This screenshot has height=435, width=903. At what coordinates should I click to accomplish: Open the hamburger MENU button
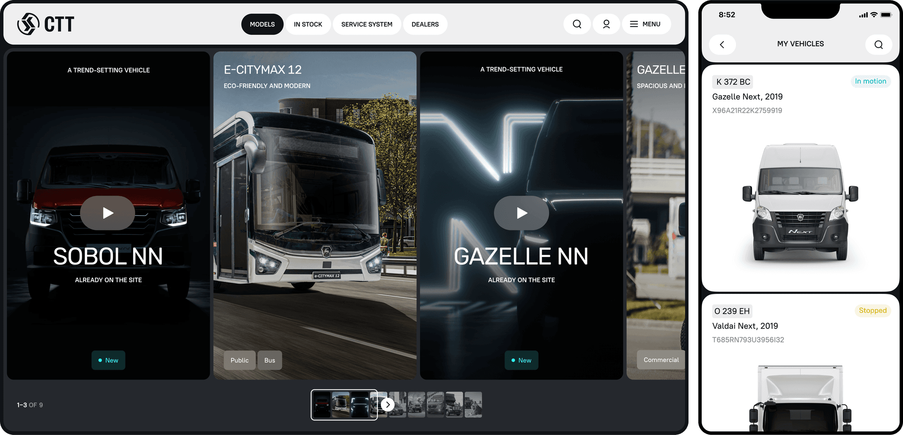(646, 24)
